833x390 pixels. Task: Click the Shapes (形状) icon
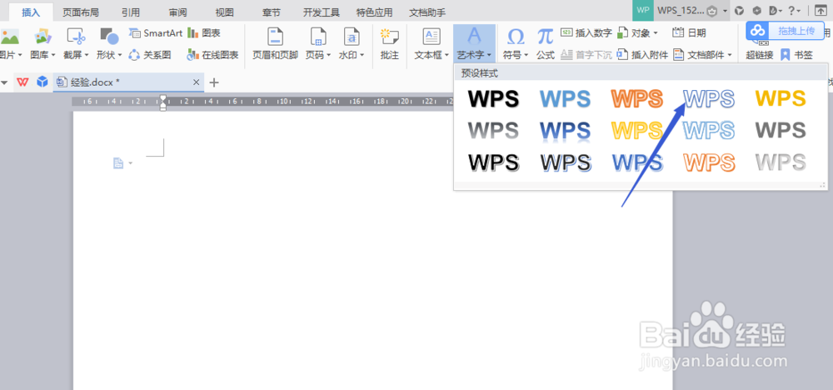coord(109,37)
